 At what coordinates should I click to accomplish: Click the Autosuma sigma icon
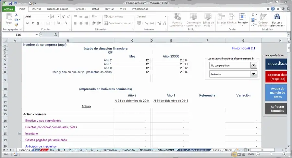coord(253,15)
